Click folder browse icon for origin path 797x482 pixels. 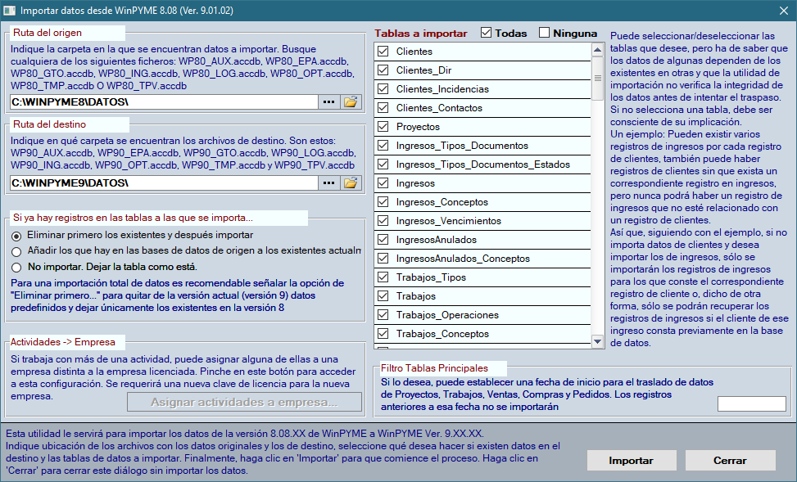[351, 102]
